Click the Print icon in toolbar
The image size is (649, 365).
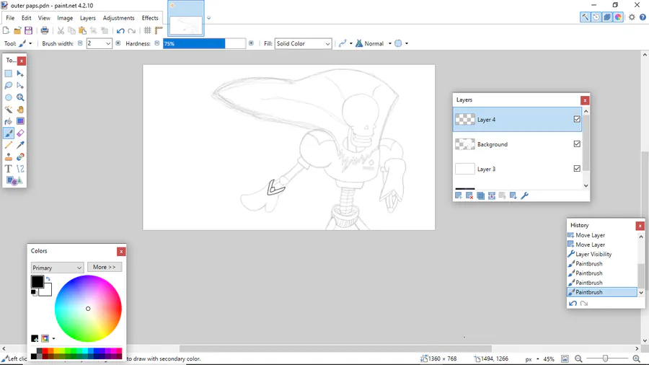pos(45,30)
